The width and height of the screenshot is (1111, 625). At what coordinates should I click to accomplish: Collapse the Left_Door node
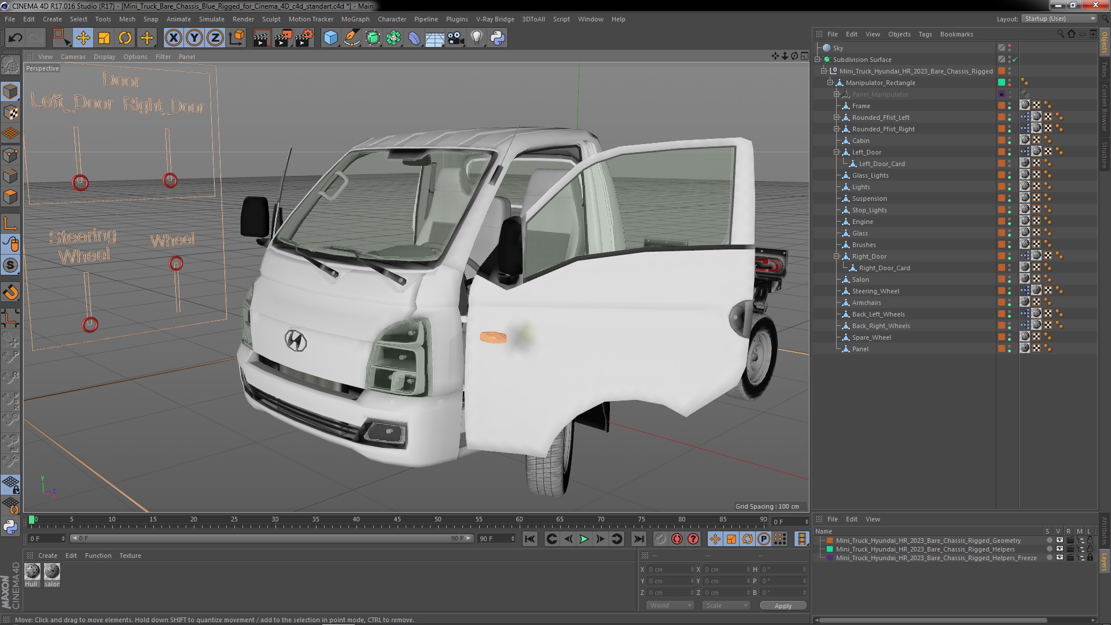(836, 152)
